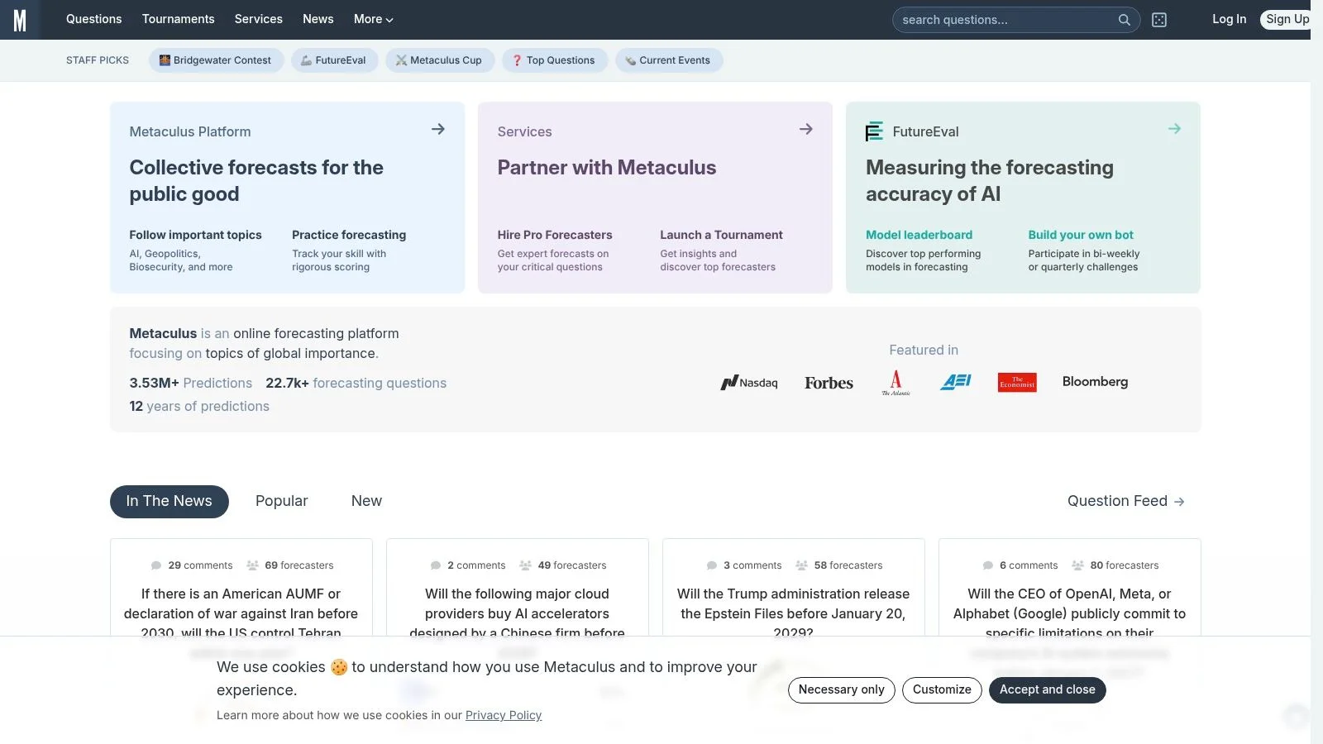Click the Log In link
1323x744 pixels.
[x=1229, y=19]
